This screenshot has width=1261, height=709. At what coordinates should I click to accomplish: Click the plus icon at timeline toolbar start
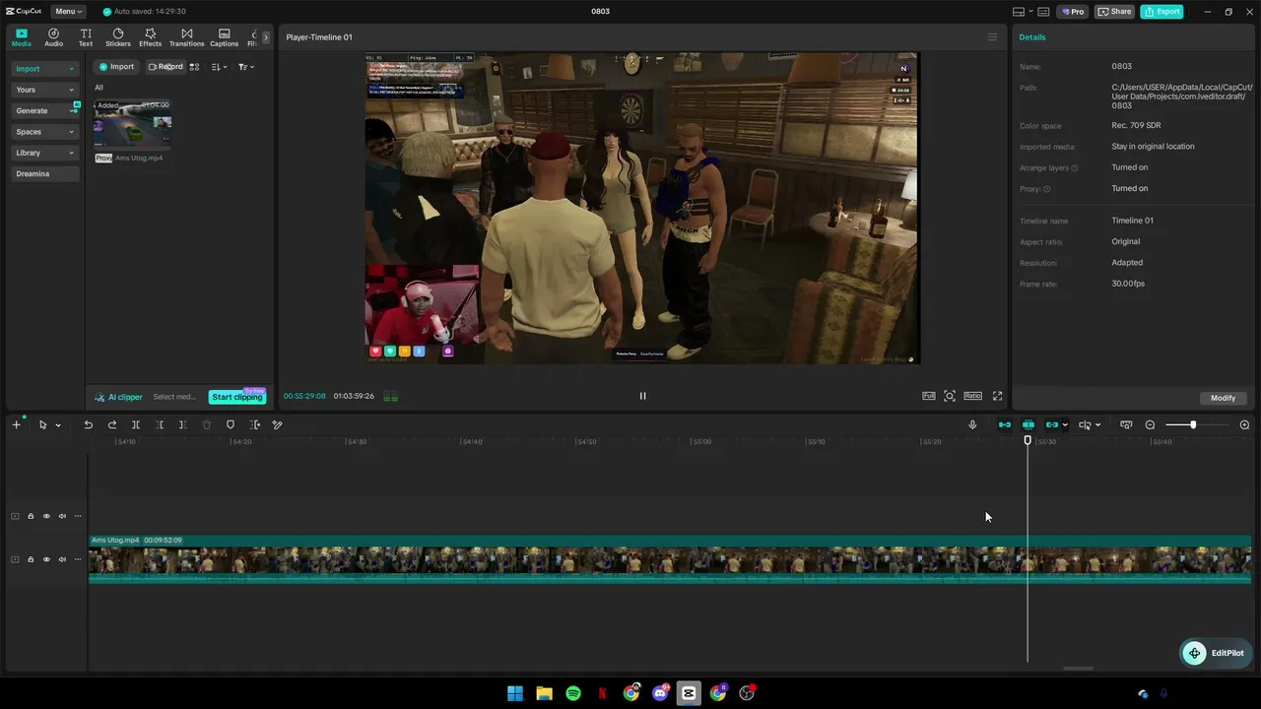click(16, 424)
